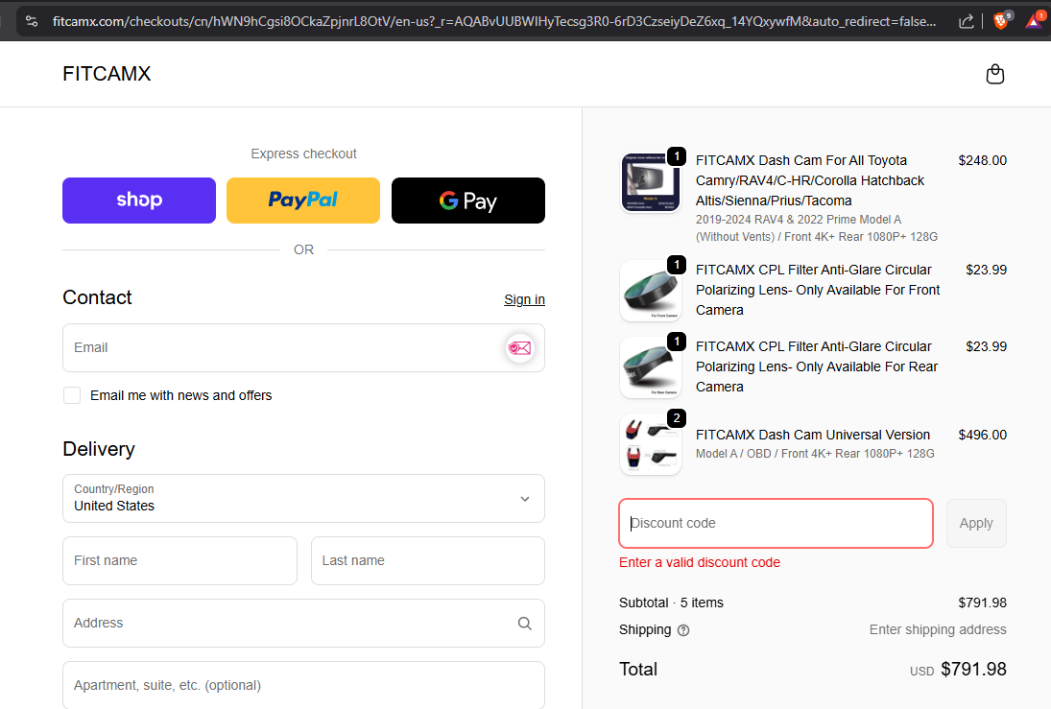Check Email me with news and offers
1051x709 pixels.
click(72, 395)
